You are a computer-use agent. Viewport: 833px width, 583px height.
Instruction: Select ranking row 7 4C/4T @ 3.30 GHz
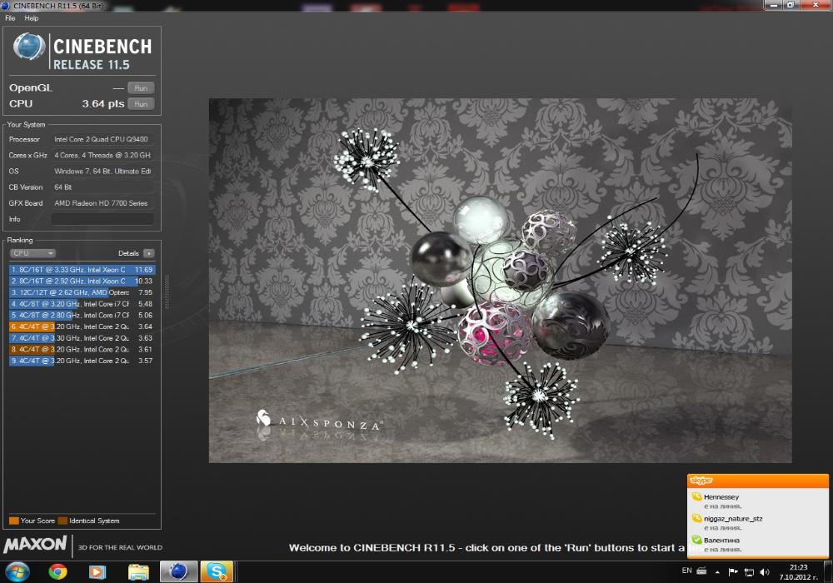(x=82, y=337)
